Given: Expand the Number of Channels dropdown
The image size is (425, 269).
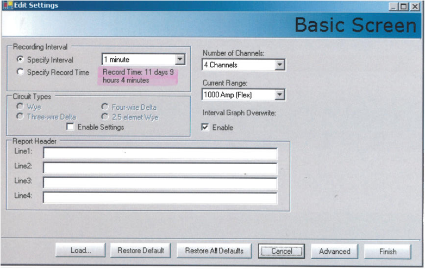Looking at the screenshot, I should coord(279,65).
